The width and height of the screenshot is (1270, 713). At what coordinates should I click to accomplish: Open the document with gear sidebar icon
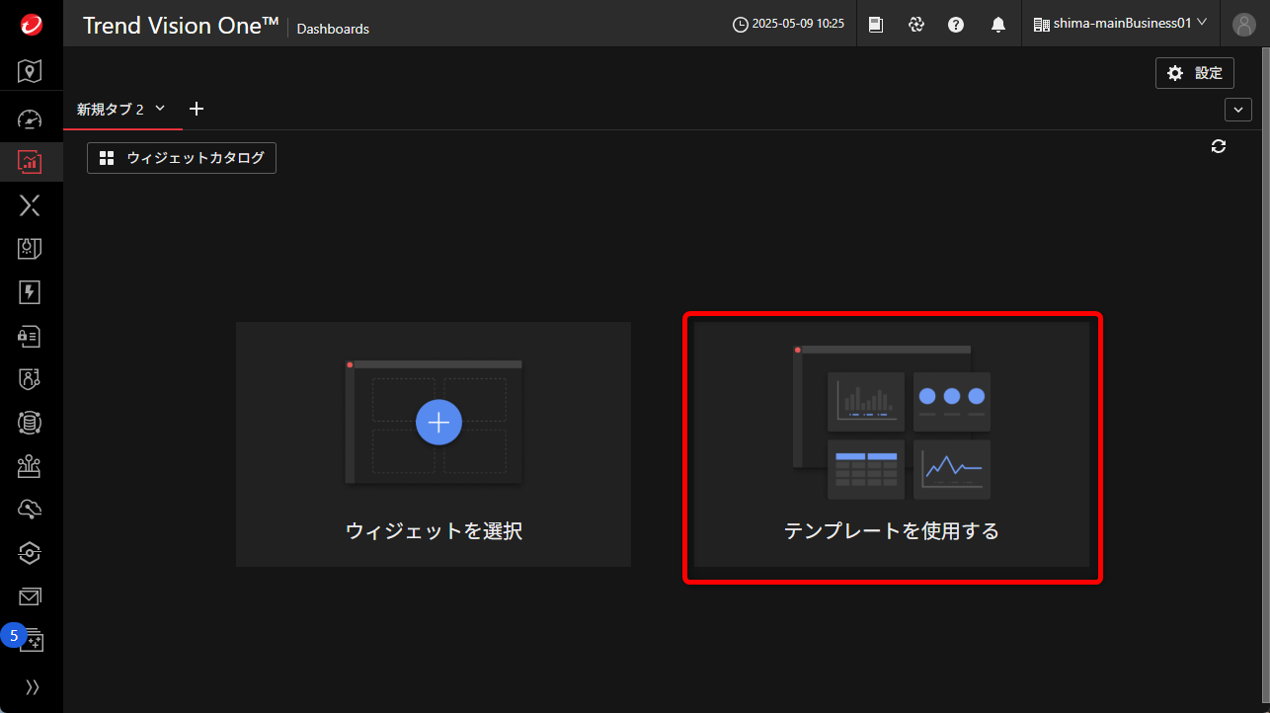coord(30,249)
